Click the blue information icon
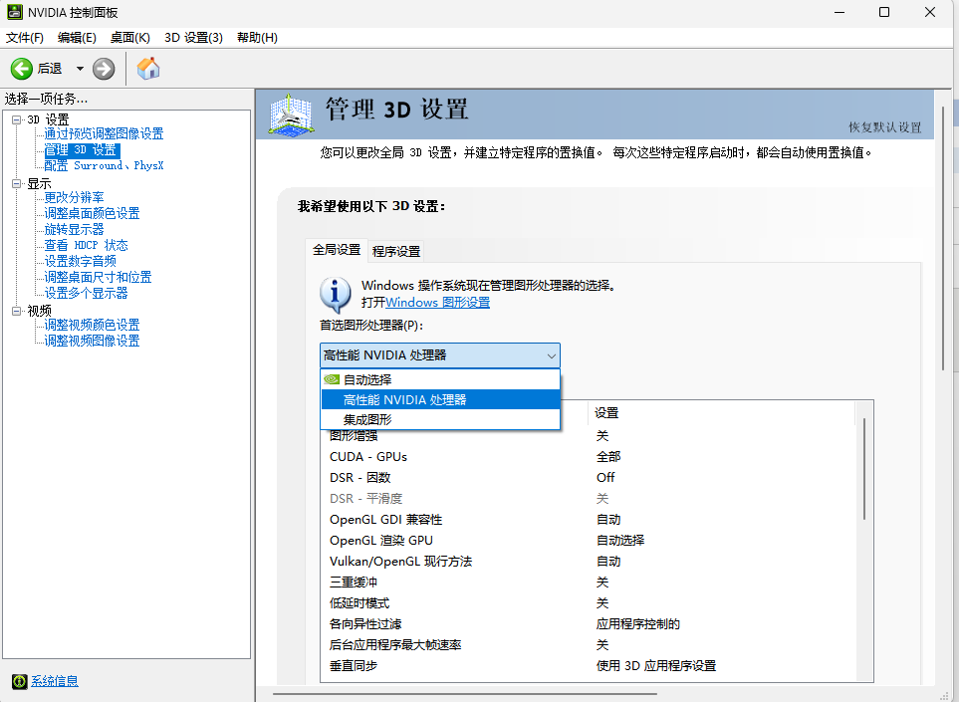 [336, 294]
